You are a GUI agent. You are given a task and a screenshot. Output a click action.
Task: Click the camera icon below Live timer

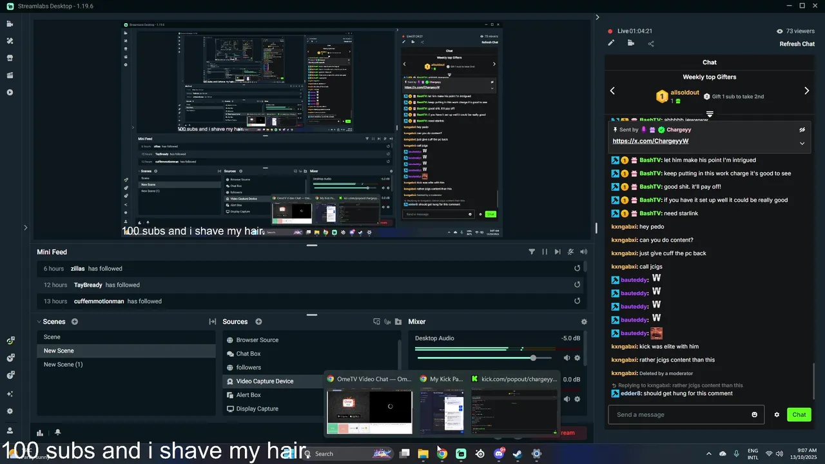click(630, 43)
